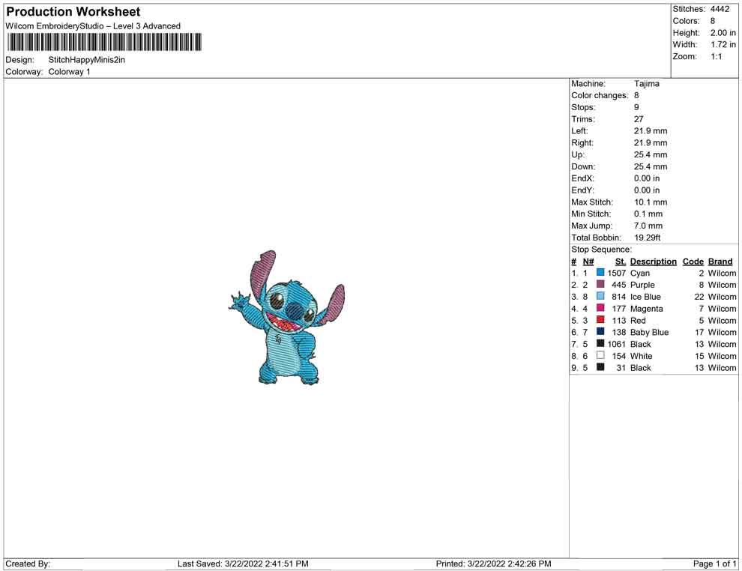Click the 'Baby Blue' description text
The width and height of the screenshot is (742, 571).
pos(649,332)
